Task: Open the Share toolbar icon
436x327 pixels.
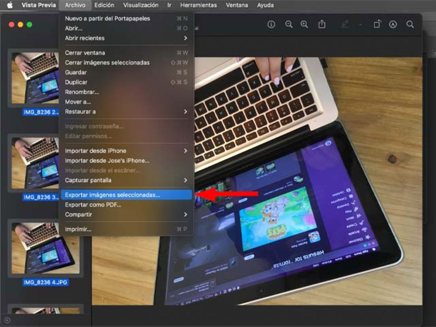Action: 322,24
